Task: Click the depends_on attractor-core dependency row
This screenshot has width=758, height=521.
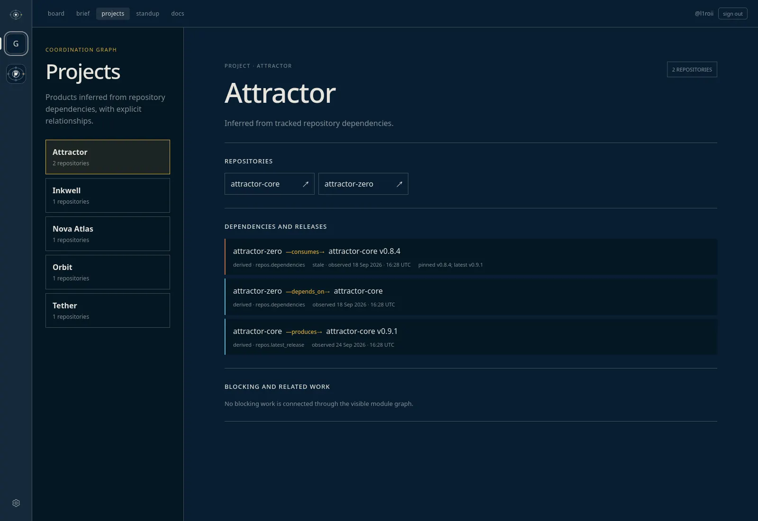Action: point(471,296)
